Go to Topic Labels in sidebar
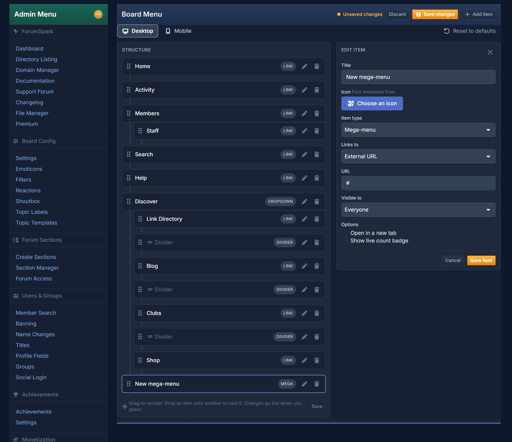 [x=32, y=212]
